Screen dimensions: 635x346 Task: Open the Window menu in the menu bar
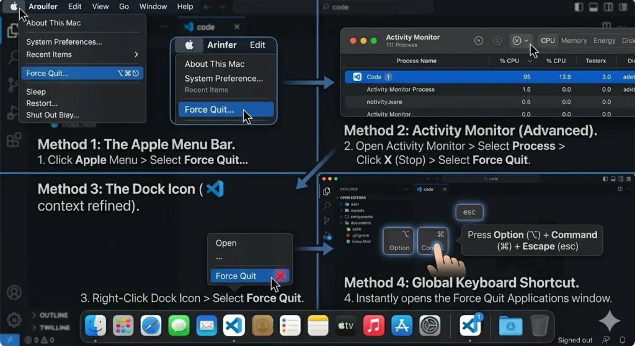153,6
